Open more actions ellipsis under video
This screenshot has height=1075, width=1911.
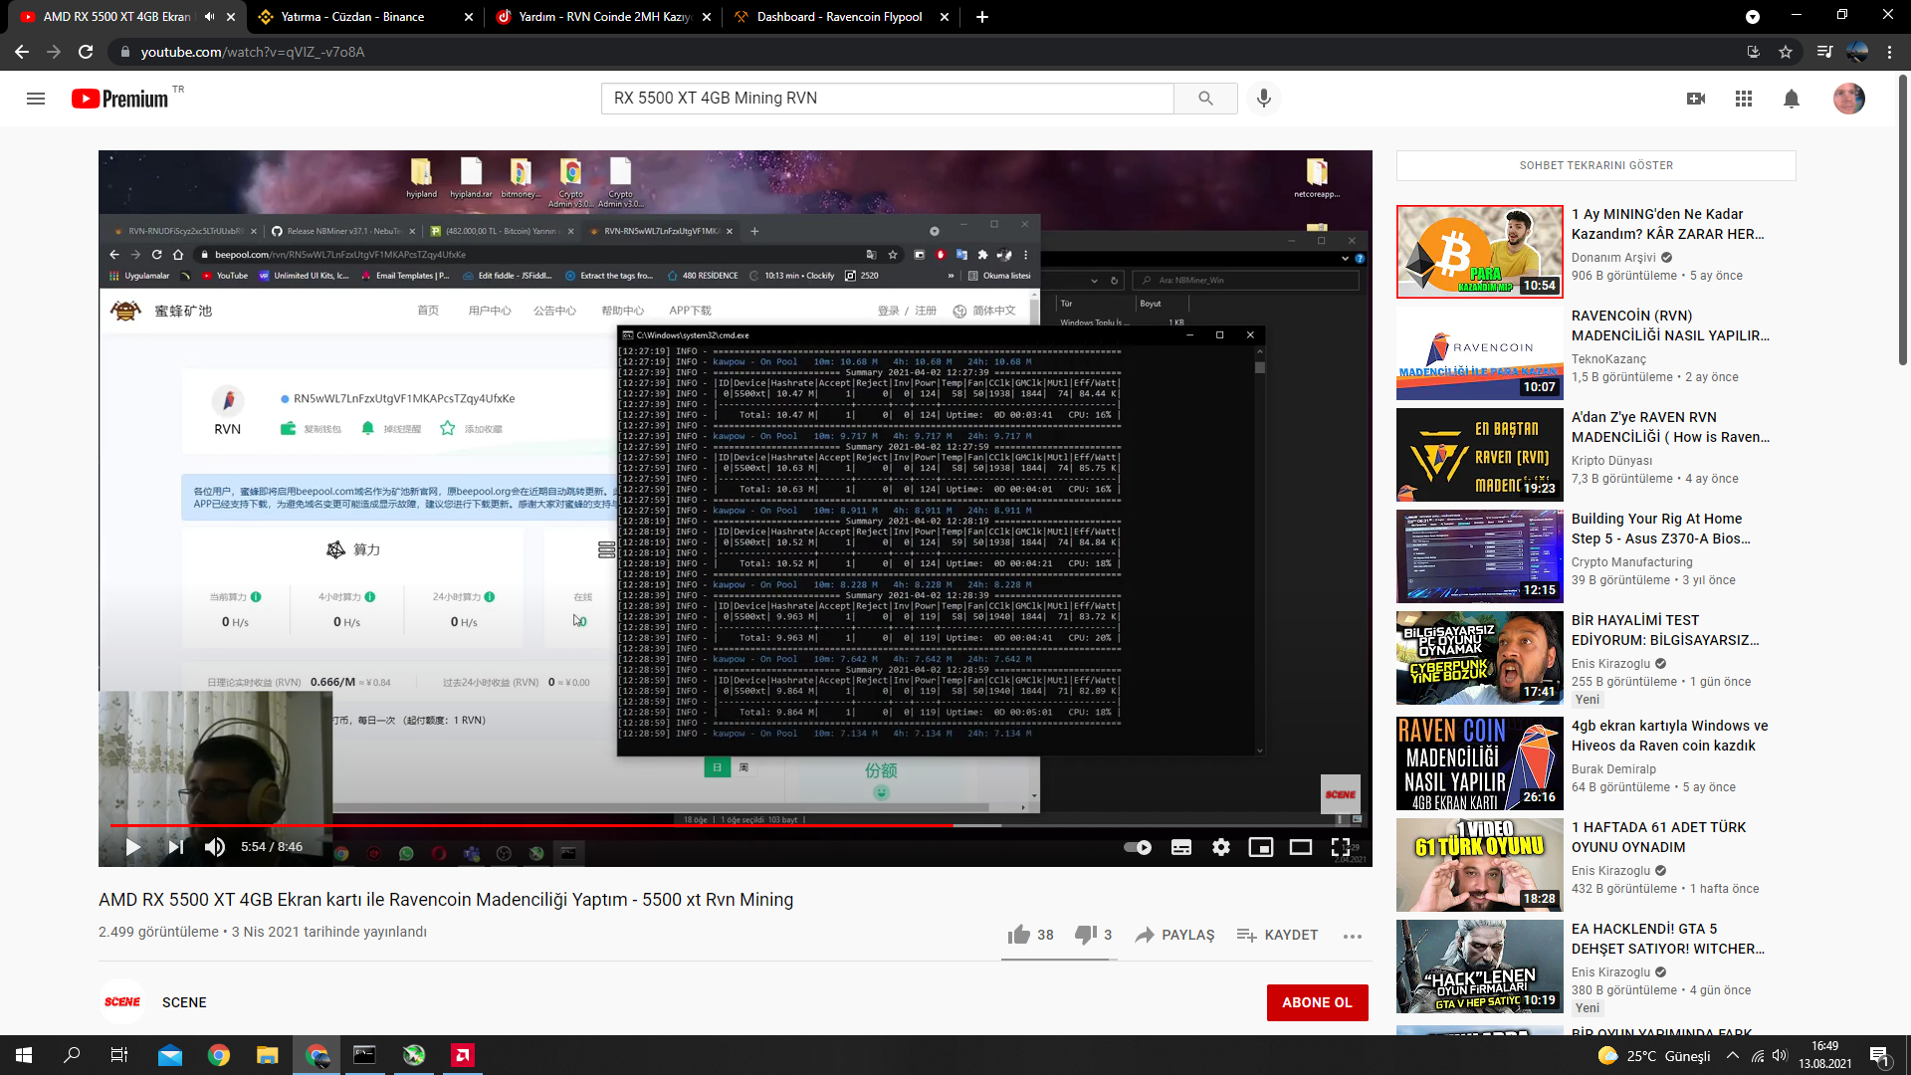[1352, 936]
